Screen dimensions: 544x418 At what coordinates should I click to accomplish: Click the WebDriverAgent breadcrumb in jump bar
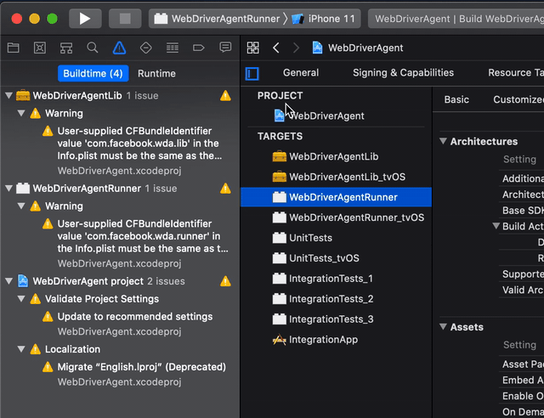358,48
